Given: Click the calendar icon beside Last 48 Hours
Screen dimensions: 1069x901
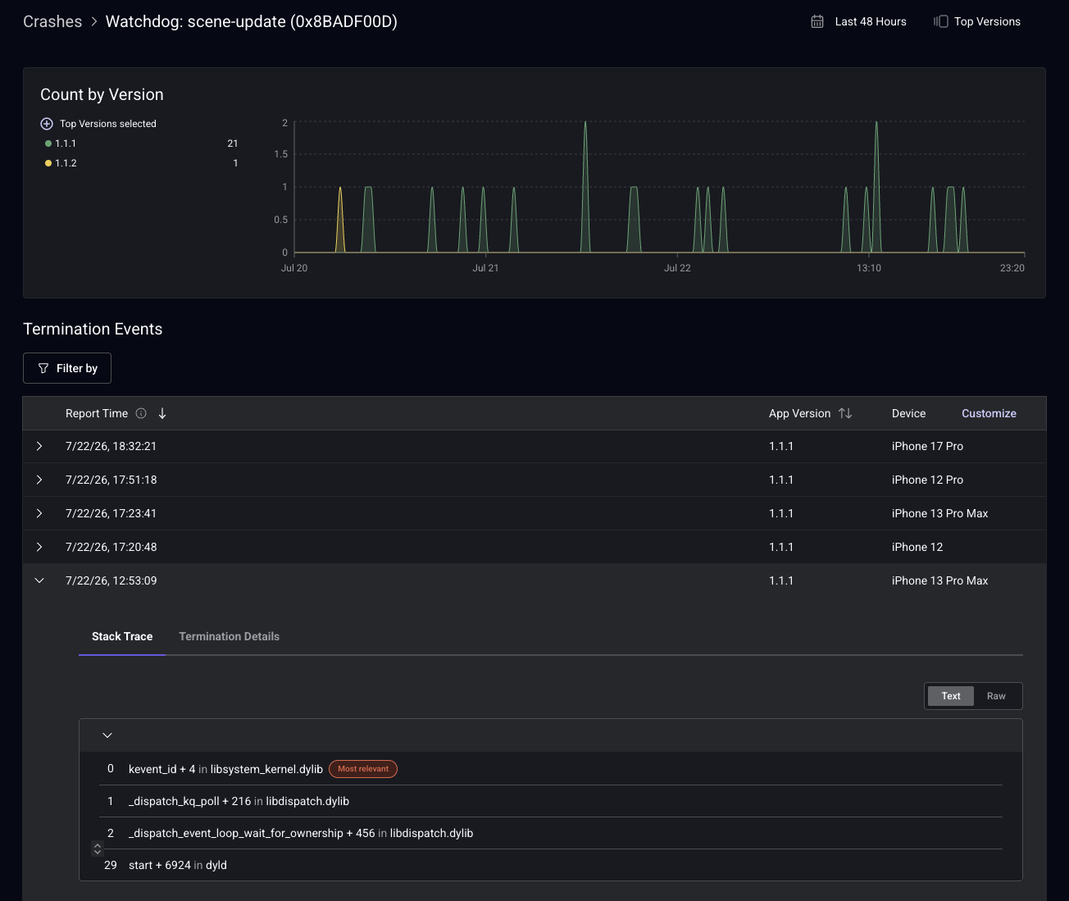Looking at the screenshot, I should 817,21.
